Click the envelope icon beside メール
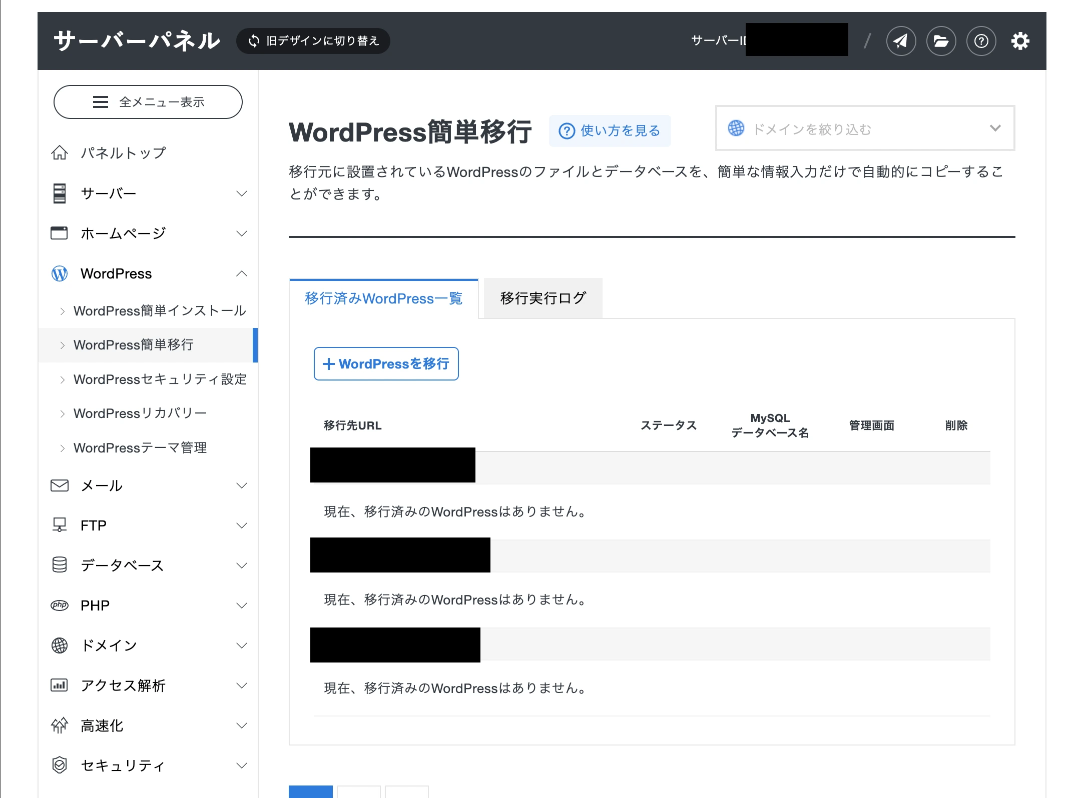Viewport: 1080px width, 798px height. (60, 485)
